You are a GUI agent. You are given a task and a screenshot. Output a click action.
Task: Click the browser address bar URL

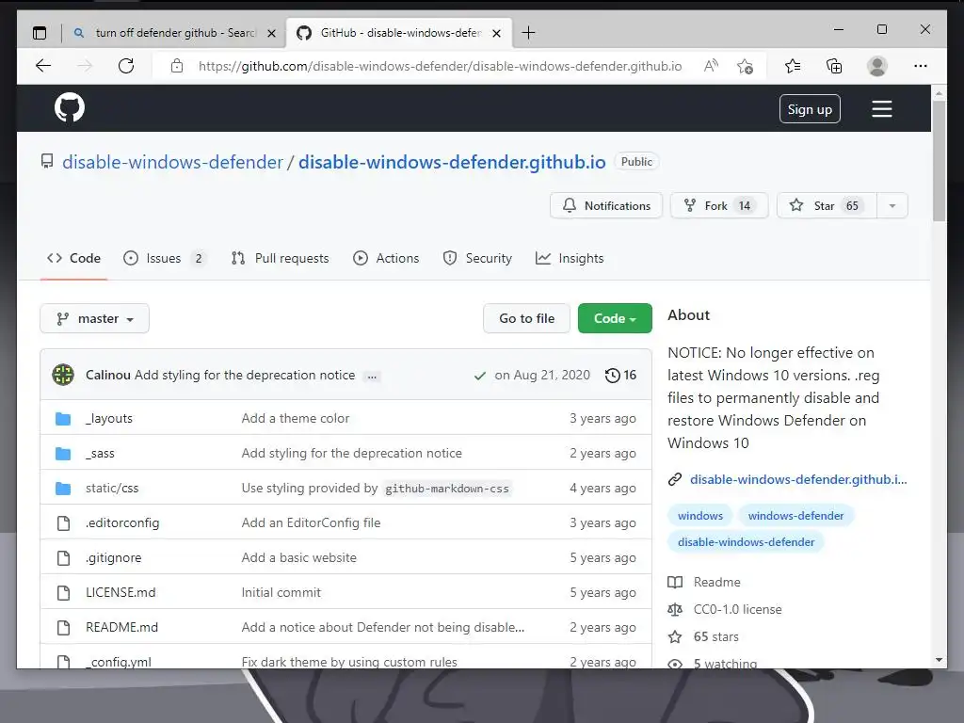pyautogui.click(x=441, y=66)
